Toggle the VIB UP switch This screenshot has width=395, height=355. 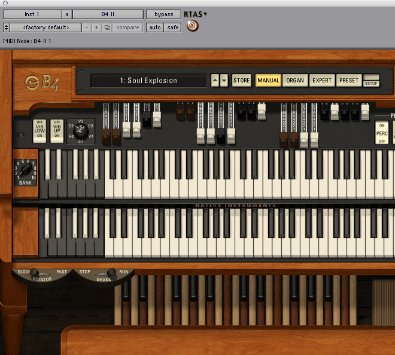click(57, 130)
